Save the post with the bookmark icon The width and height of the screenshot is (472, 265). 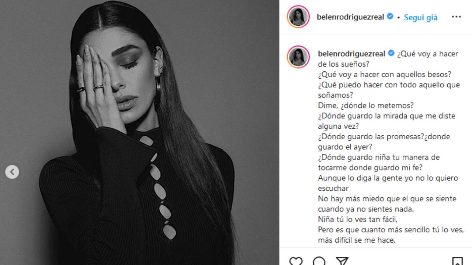pyautogui.click(x=457, y=261)
